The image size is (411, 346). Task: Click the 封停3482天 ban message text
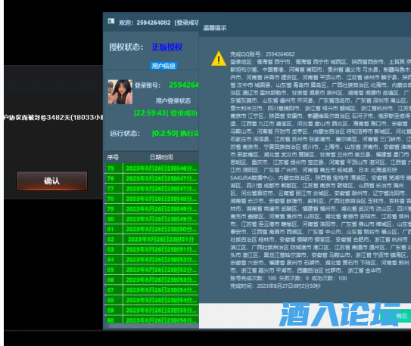[54, 117]
